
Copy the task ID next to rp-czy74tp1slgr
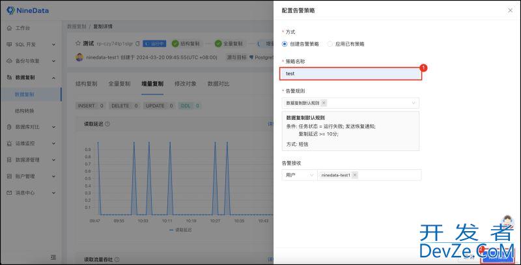coord(137,44)
